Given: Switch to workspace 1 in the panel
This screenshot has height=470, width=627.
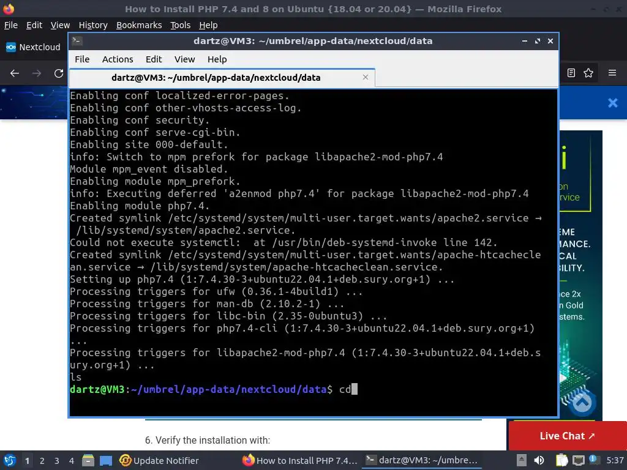Looking at the screenshot, I should point(27,461).
